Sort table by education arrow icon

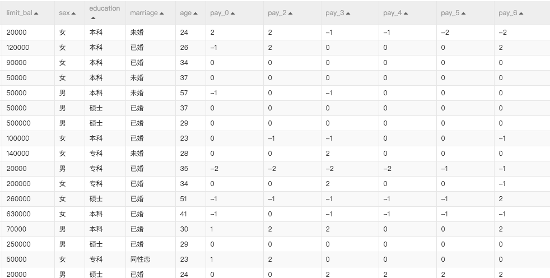pos(93,18)
